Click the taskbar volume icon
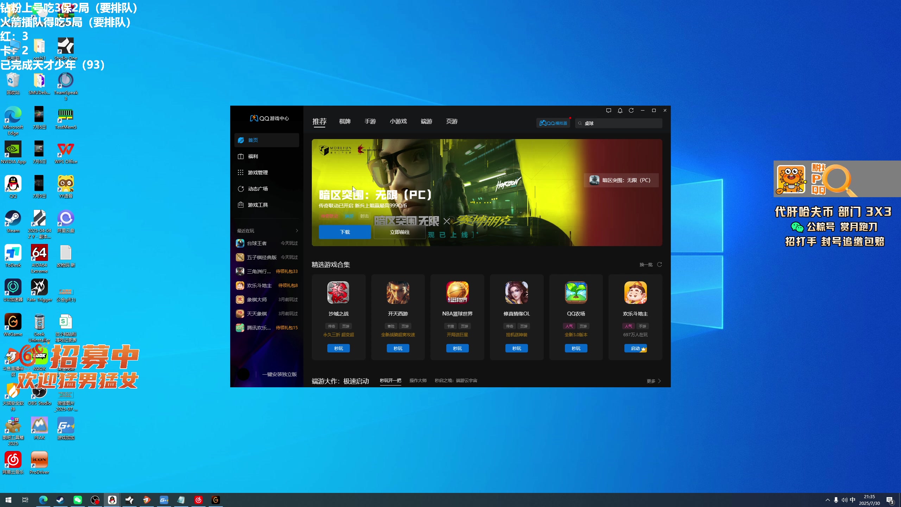Viewport: 901px width, 507px height. [844, 500]
